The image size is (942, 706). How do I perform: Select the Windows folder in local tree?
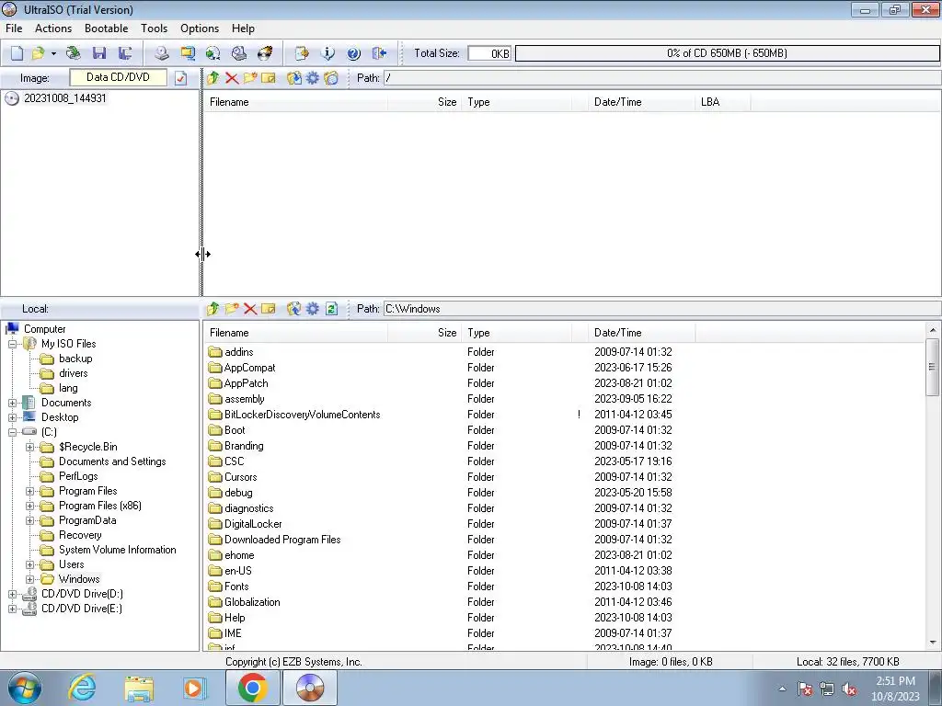(79, 579)
